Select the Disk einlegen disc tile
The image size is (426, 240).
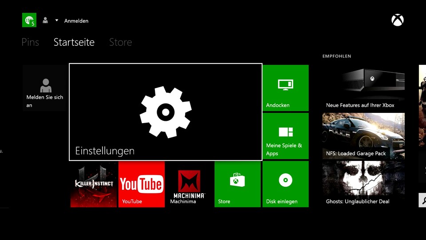pos(285,184)
